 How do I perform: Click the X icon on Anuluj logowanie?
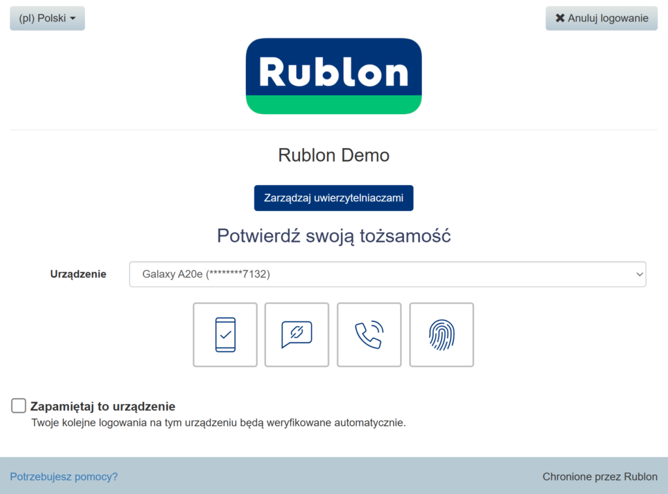click(x=560, y=18)
